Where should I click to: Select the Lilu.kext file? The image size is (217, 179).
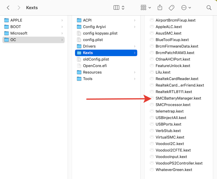coord(163,72)
